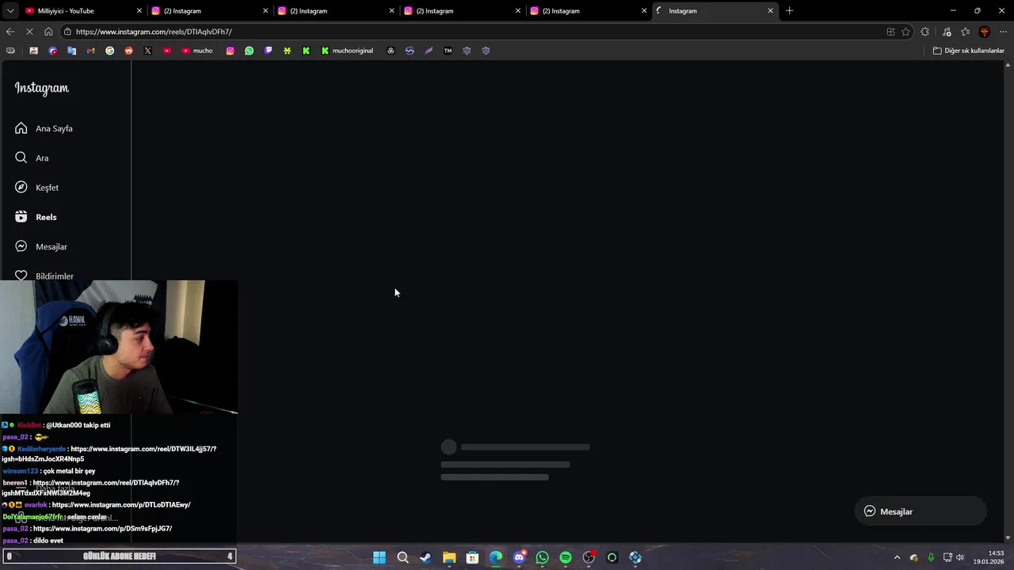The image size is (1014, 570).
Task: Go to browser home page
Action: coord(48,32)
